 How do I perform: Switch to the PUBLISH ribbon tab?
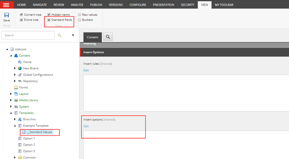click(x=96, y=5)
